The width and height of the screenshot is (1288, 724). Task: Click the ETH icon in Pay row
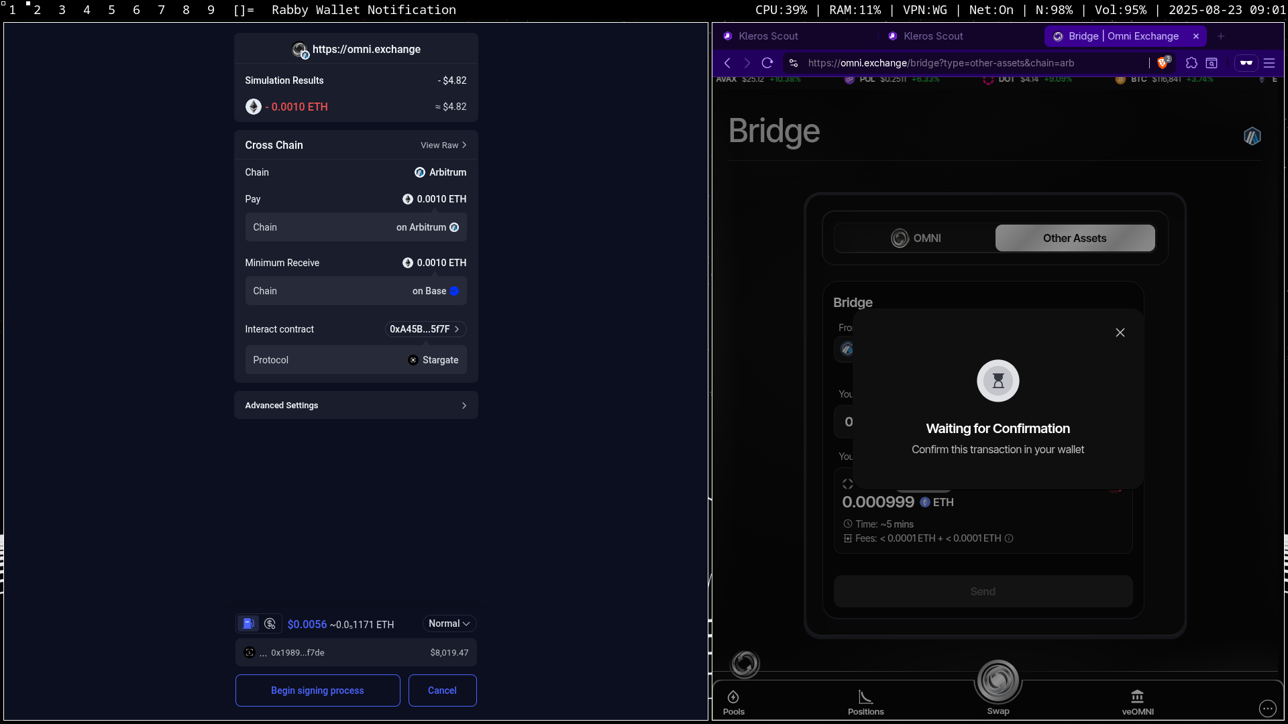[x=408, y=199]
